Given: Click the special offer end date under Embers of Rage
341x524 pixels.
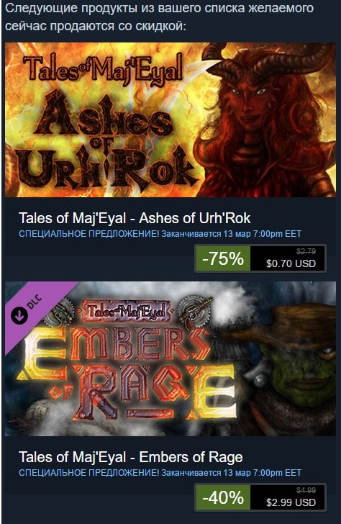Looking at the screenshot, I should click(231, 473).
